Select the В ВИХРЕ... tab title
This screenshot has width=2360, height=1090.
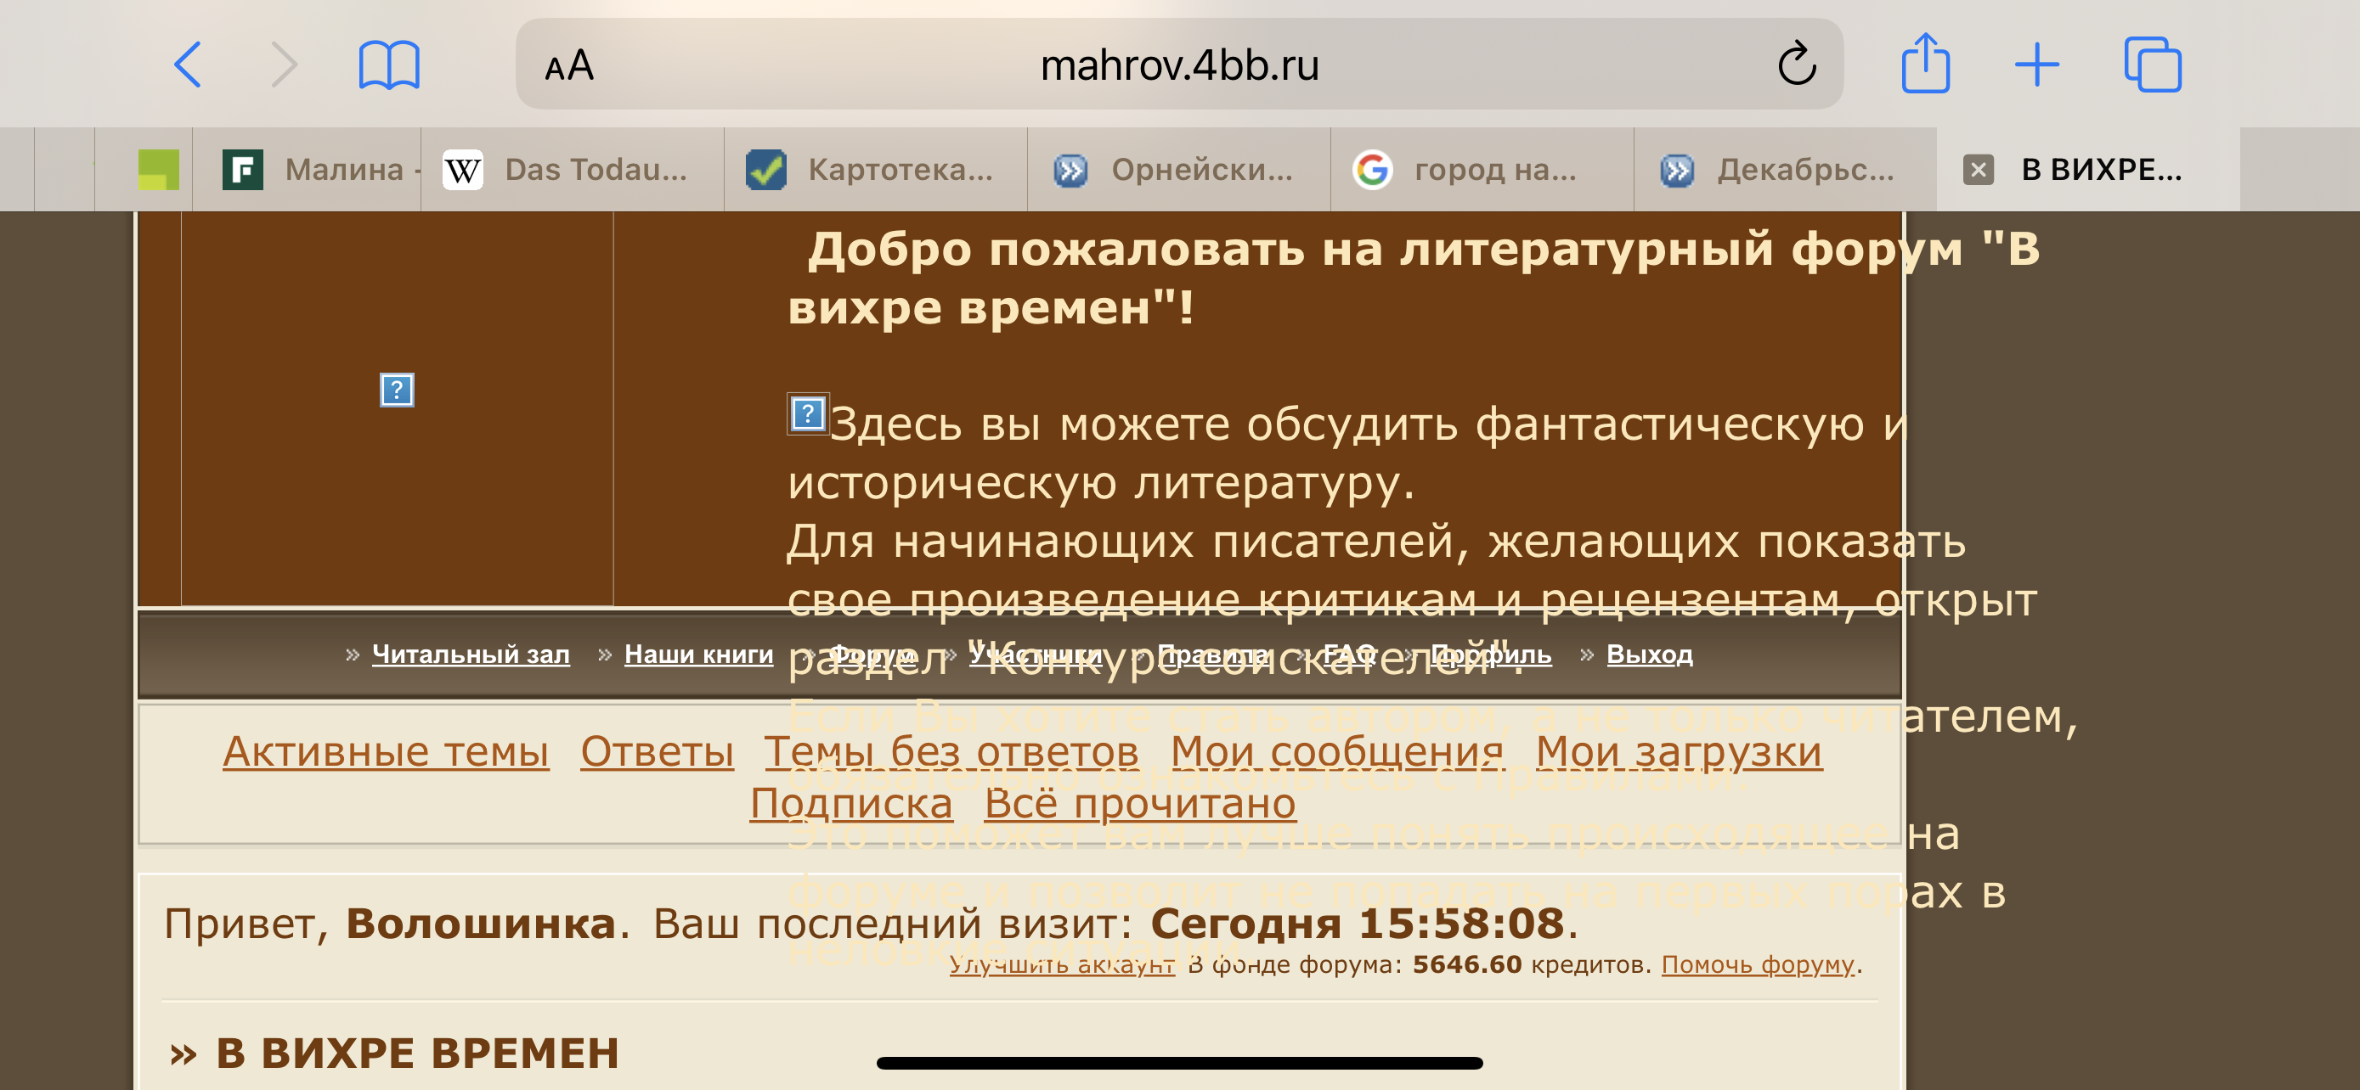pos(2101,169)
